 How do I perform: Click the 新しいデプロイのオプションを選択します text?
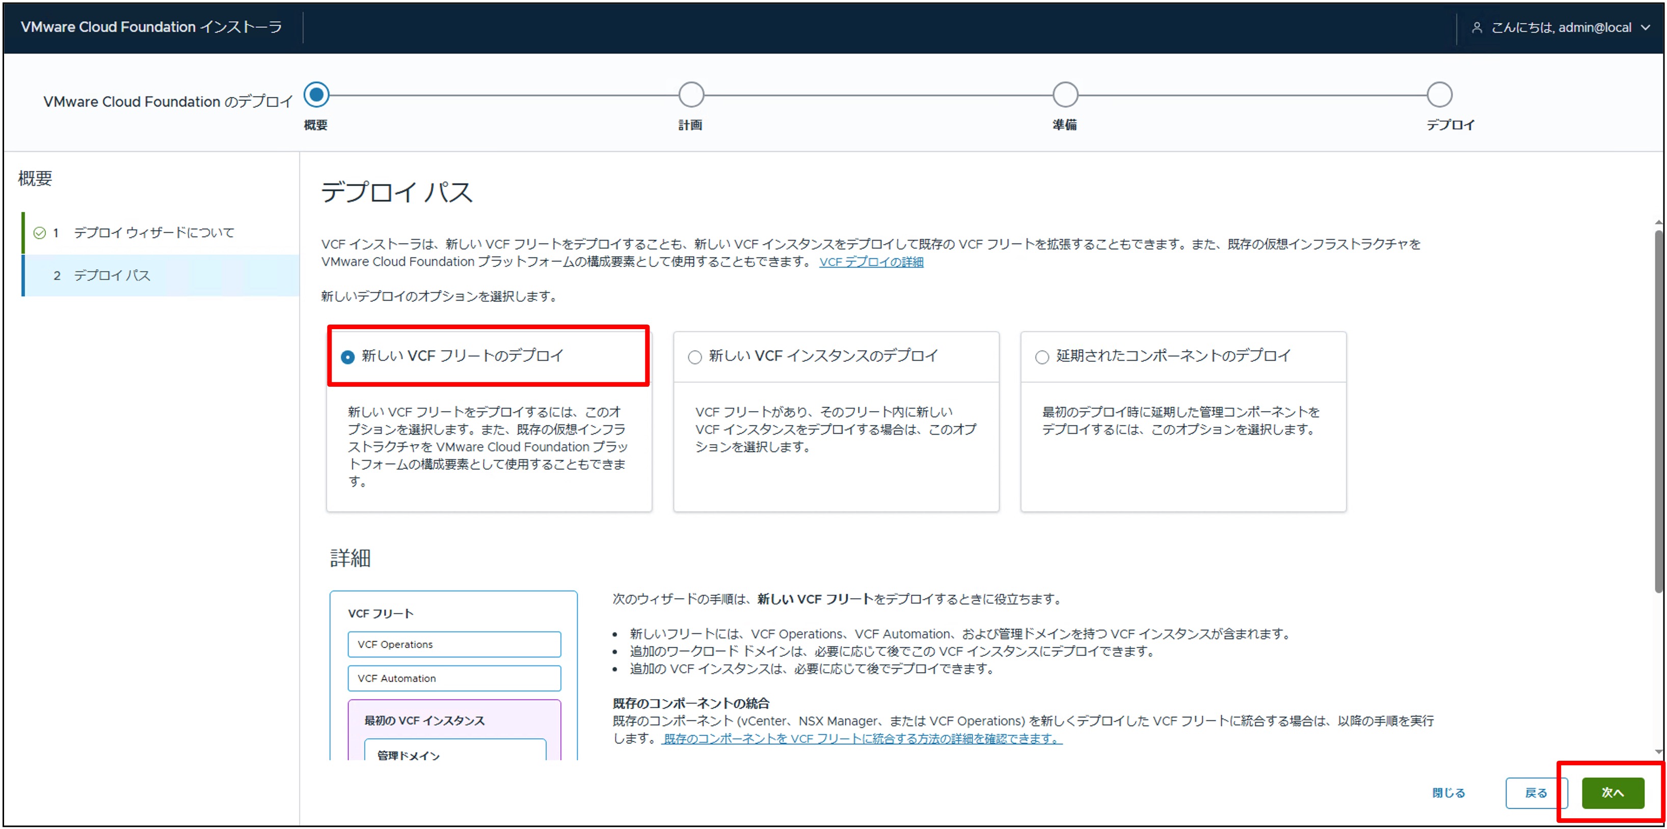pyautogui.click(x=439, y=297)
